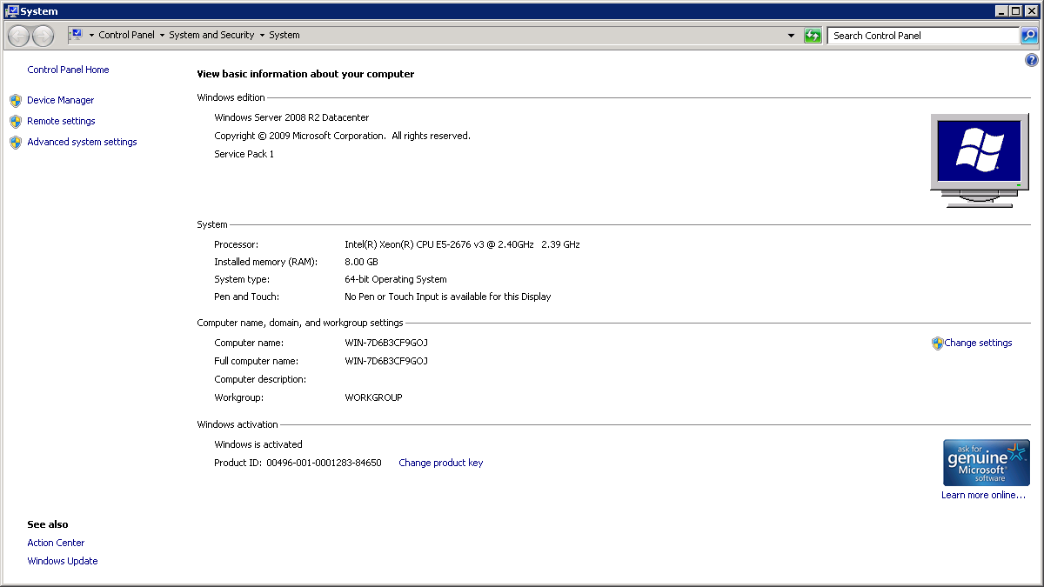Click the search magnifier icon
The width and height of the screenshot is (1044, 587).
[1029, 36]
